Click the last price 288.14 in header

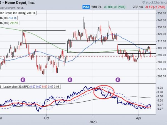[137, 7]
